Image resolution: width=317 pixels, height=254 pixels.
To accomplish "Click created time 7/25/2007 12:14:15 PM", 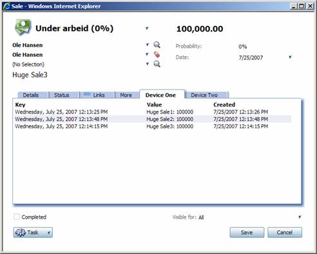I will click(240, 126).
